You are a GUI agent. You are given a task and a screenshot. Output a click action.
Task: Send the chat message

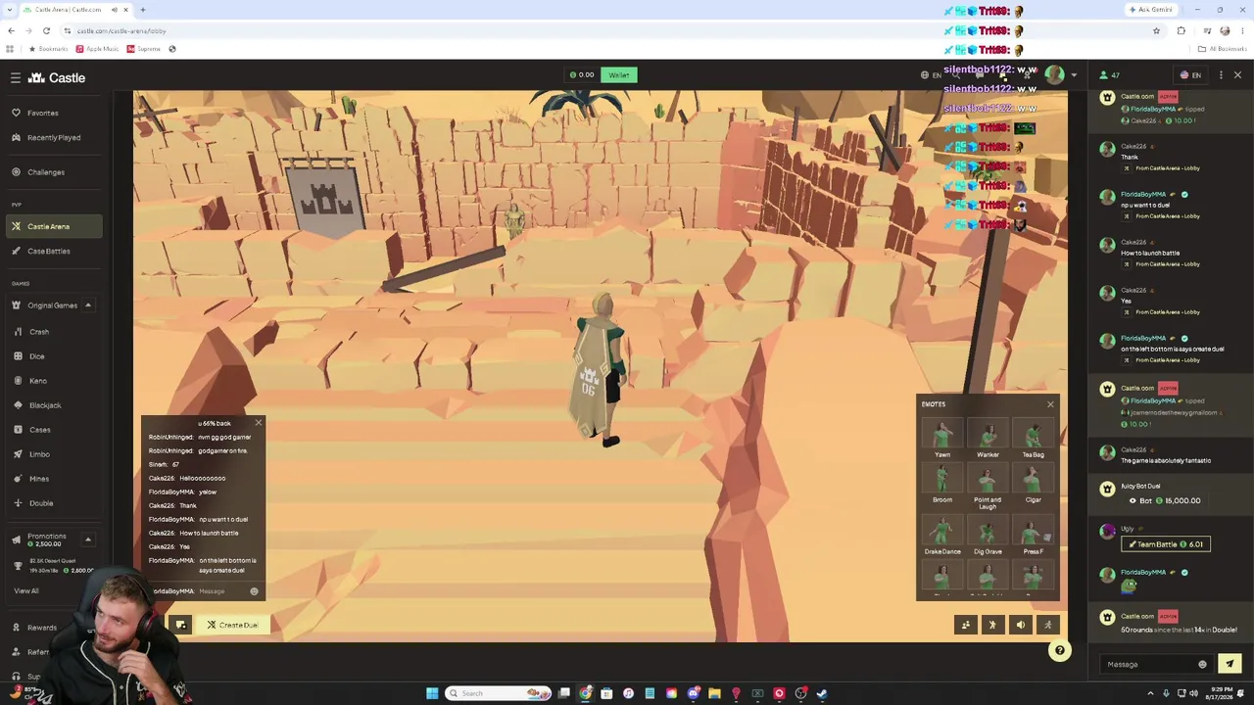click(x=1230, y=664)
